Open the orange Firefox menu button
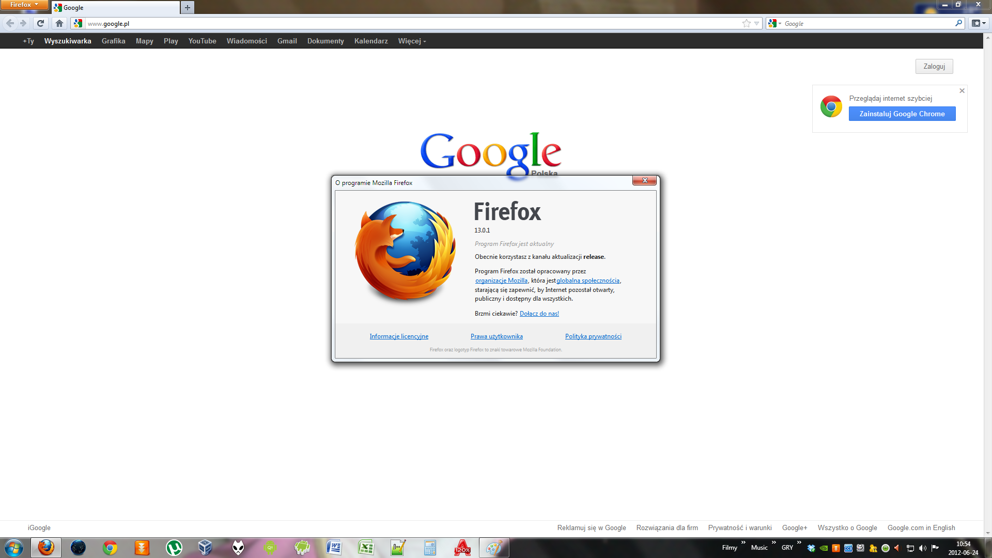Viewport: 992px width, 558px height. tap(24, 4)
